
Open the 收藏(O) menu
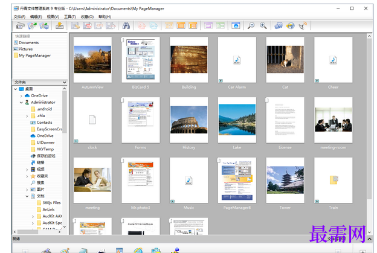coord(87,16)
